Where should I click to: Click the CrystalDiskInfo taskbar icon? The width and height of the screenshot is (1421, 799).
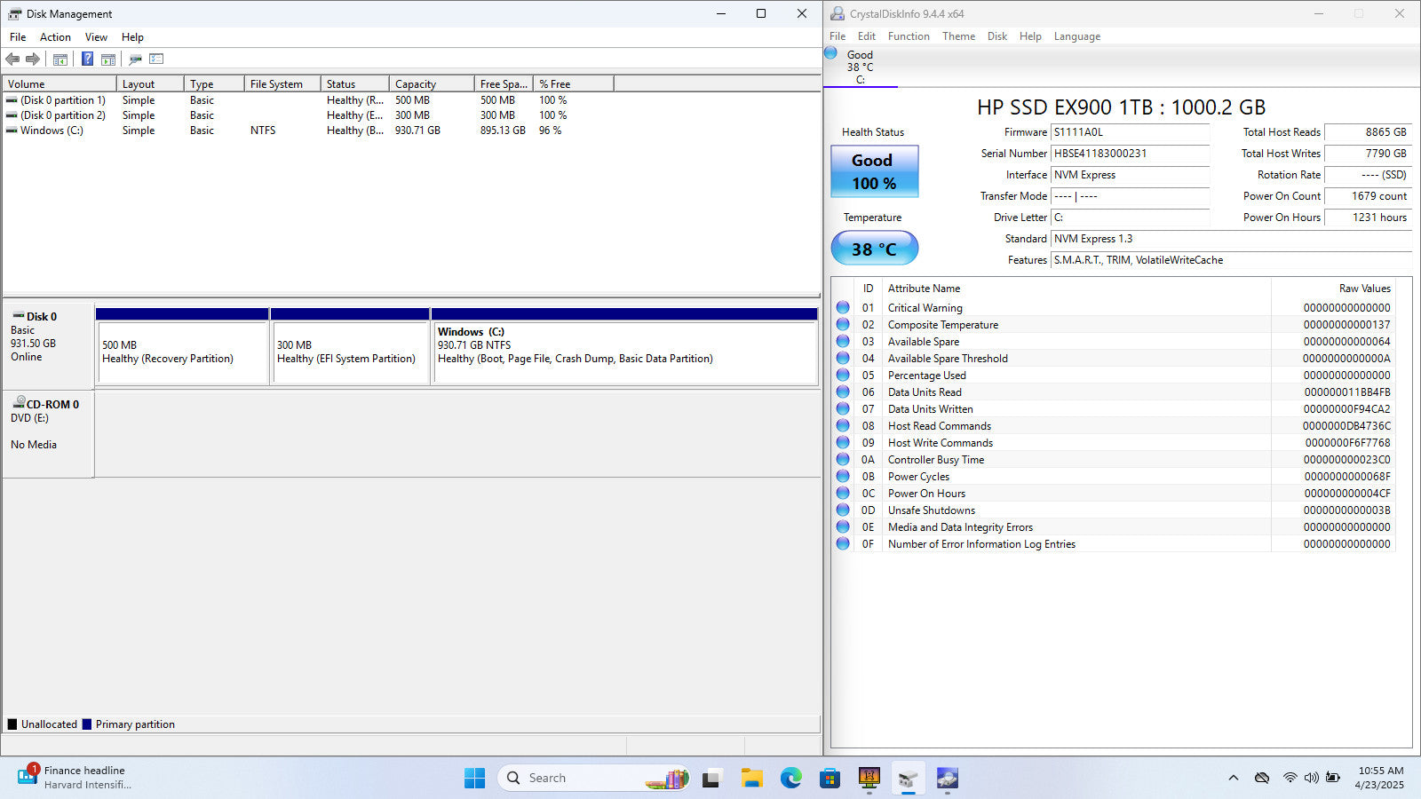(947, 779)
